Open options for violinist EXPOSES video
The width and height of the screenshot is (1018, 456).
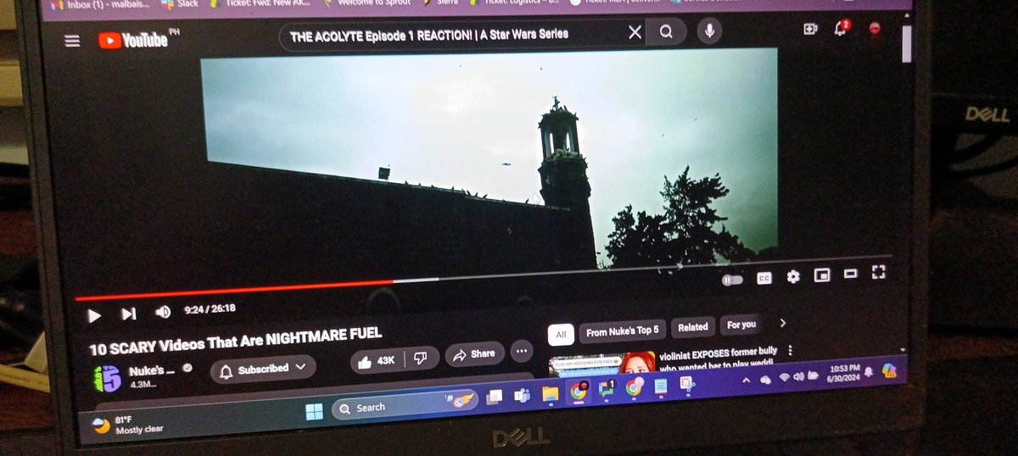(x=790, y=350)
